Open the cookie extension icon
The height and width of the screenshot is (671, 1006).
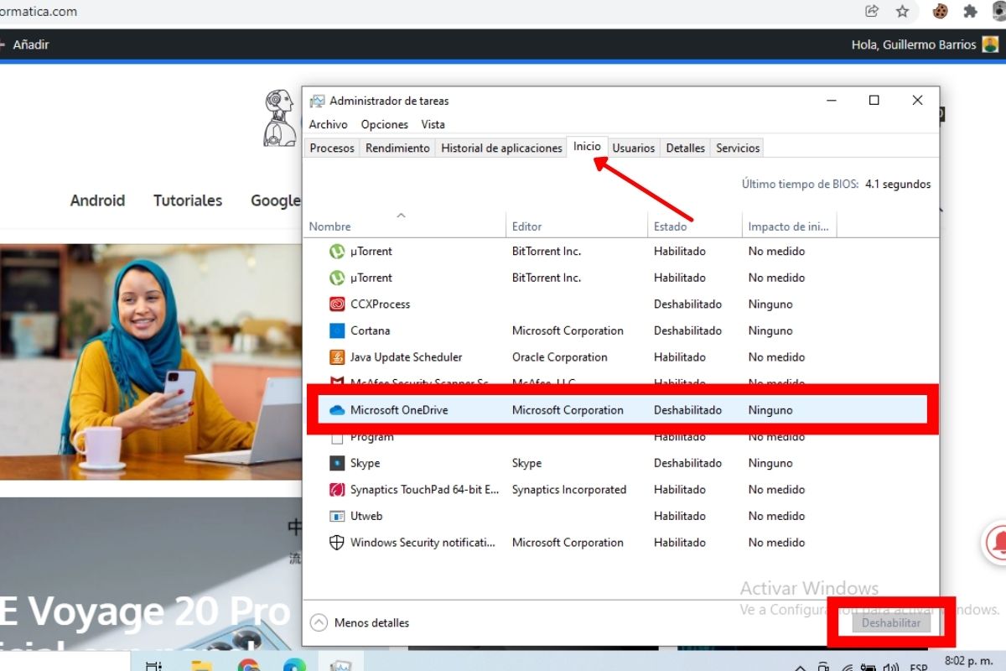940,11
